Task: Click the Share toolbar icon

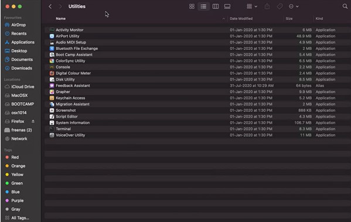Action: tap(267, 6)
